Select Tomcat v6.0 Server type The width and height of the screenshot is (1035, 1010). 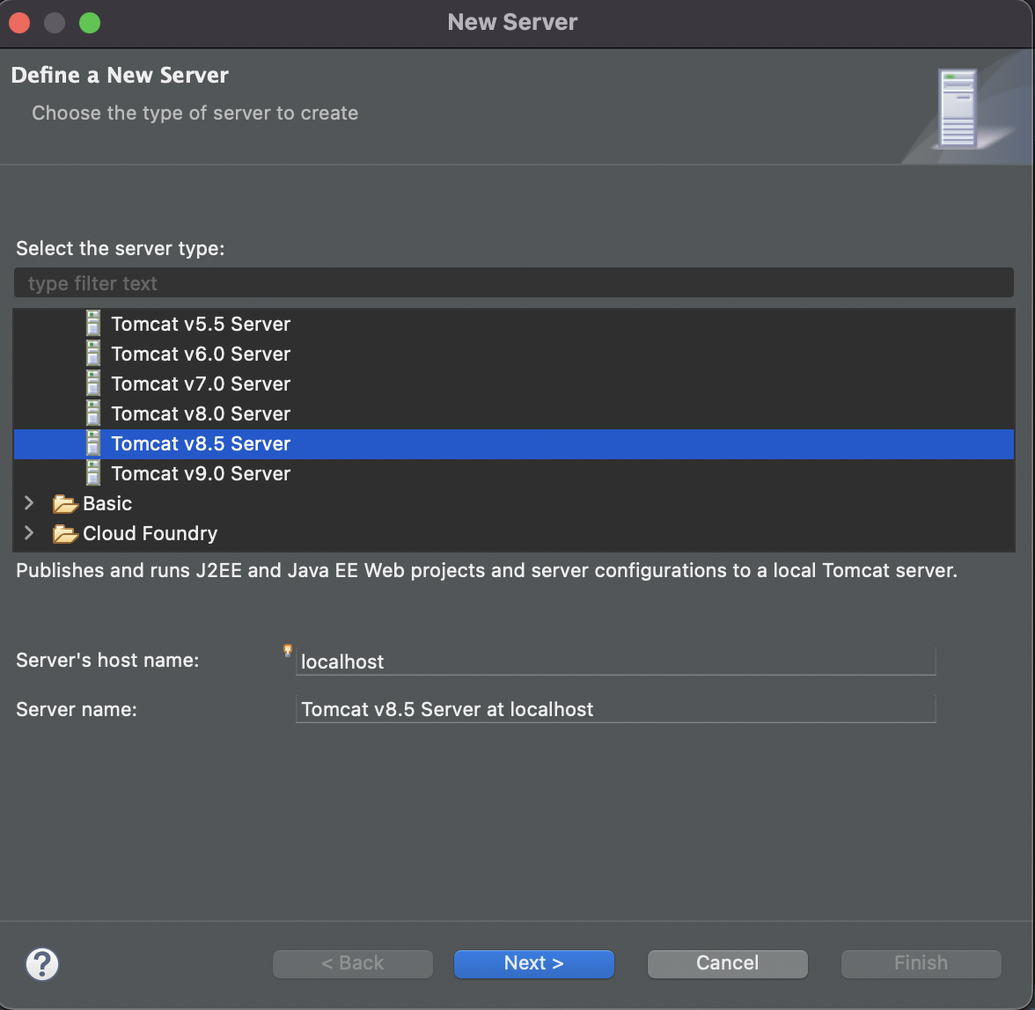coord(514,354)
